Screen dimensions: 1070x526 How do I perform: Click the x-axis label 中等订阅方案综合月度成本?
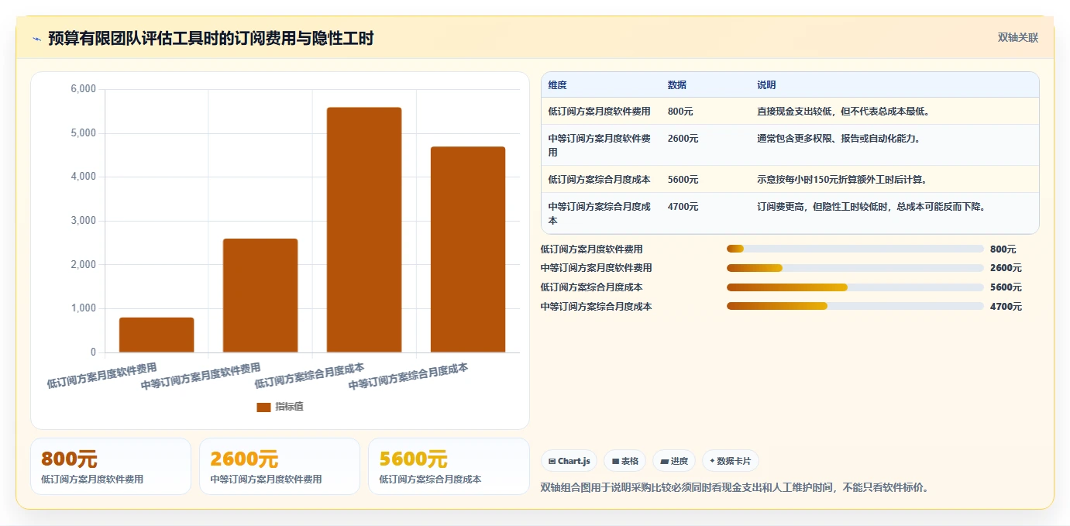click(x=408, y=376)
